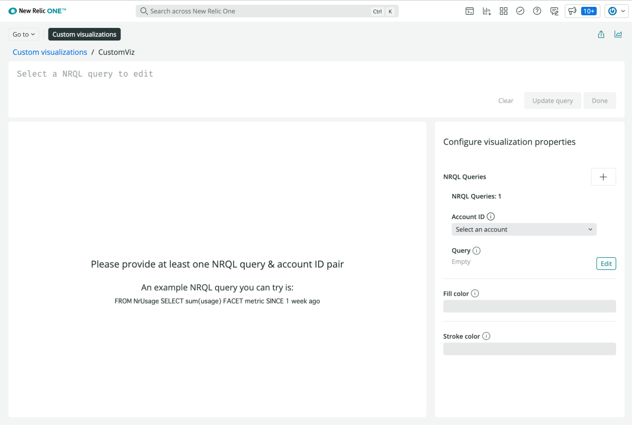632x425 pixels.
Task: Click the Edit button for the query
Action: [x=606, y=264]
